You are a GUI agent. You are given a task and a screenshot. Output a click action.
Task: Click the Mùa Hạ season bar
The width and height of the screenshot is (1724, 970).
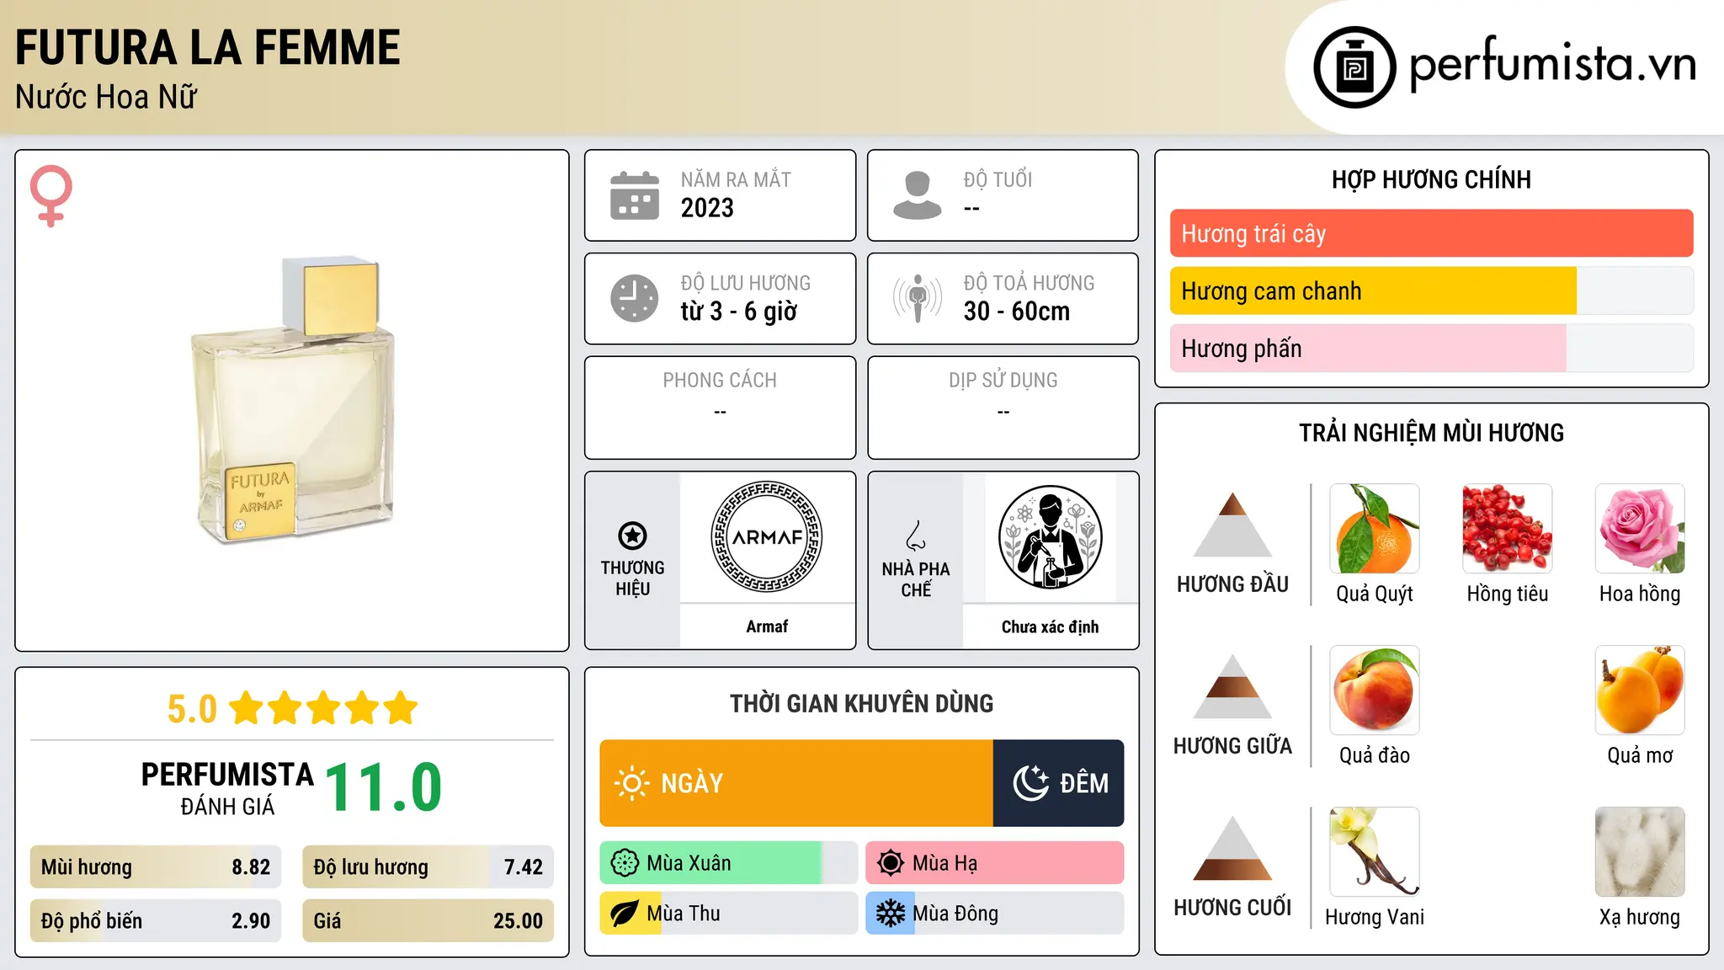(x=994, y=863)
